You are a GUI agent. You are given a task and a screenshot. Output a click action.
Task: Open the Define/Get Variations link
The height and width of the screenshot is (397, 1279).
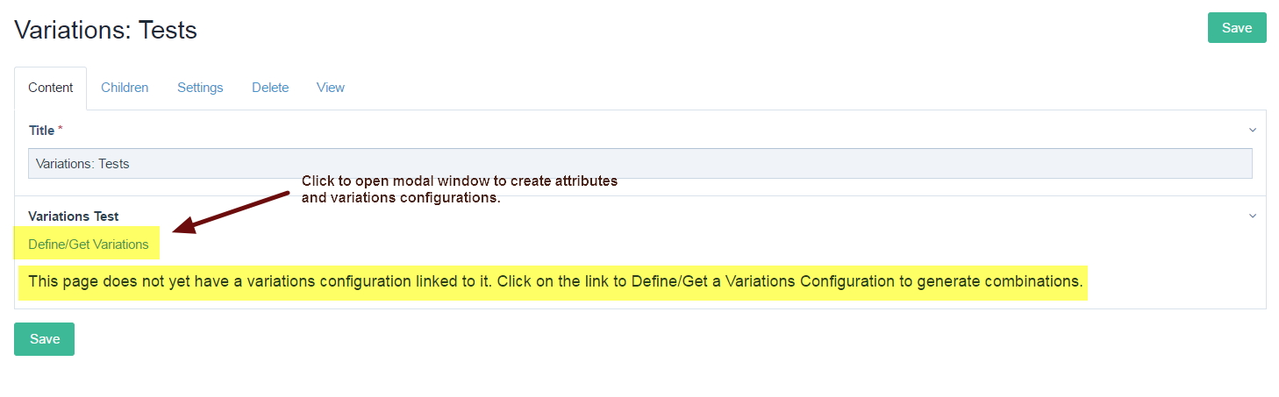(x=89, y=244)
